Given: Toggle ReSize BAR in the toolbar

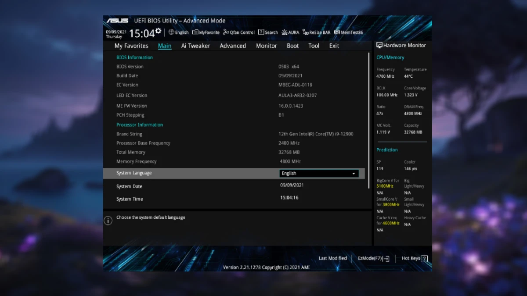Looking at the screenshot, I should 316,32.
